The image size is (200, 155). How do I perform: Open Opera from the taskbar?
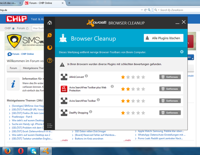pos(21,151)
